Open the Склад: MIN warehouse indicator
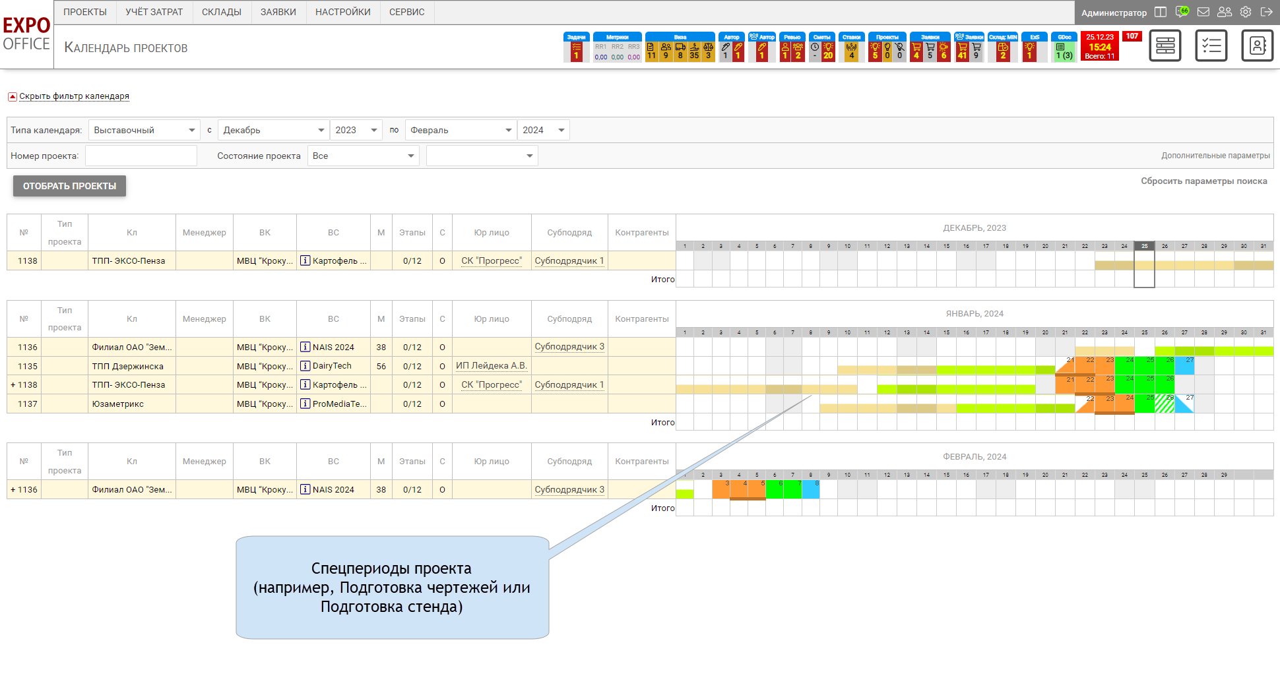This screenshot has height=695, width=1280. pos(1002,48)
